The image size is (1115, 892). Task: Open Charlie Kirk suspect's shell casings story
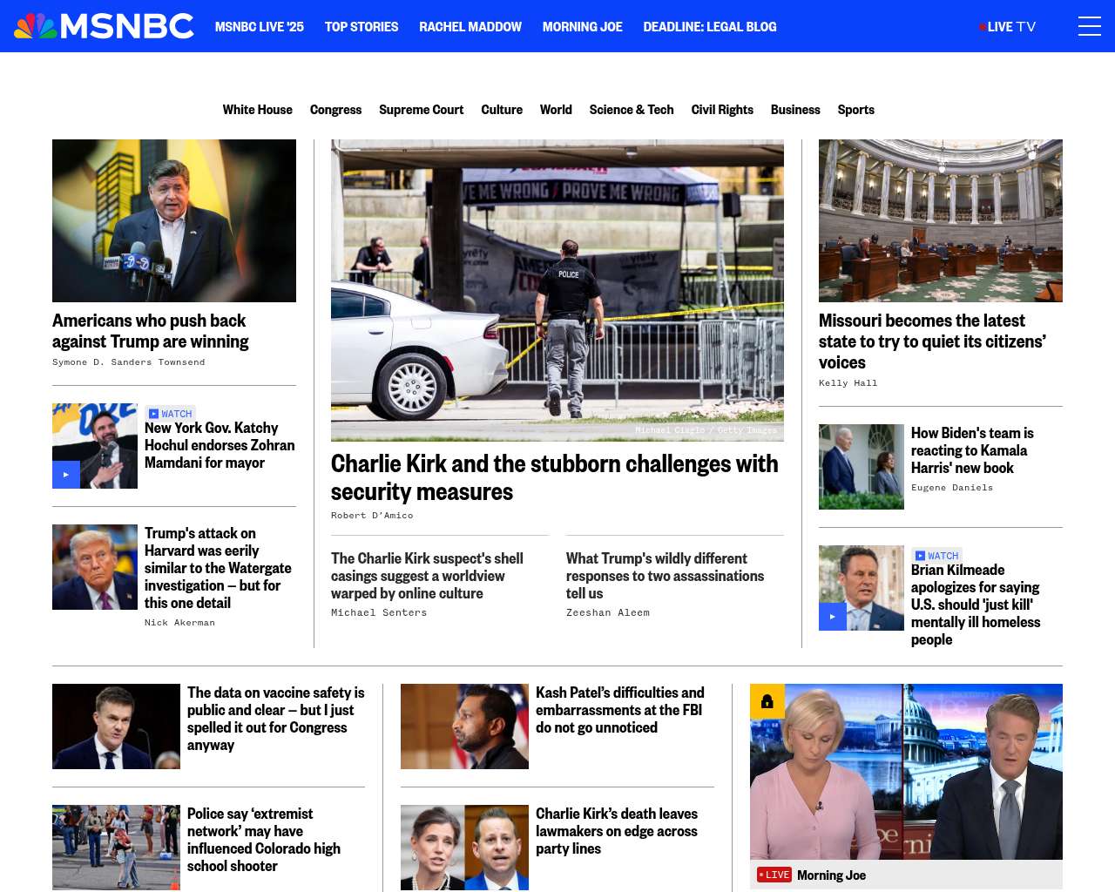coord(427,576)
